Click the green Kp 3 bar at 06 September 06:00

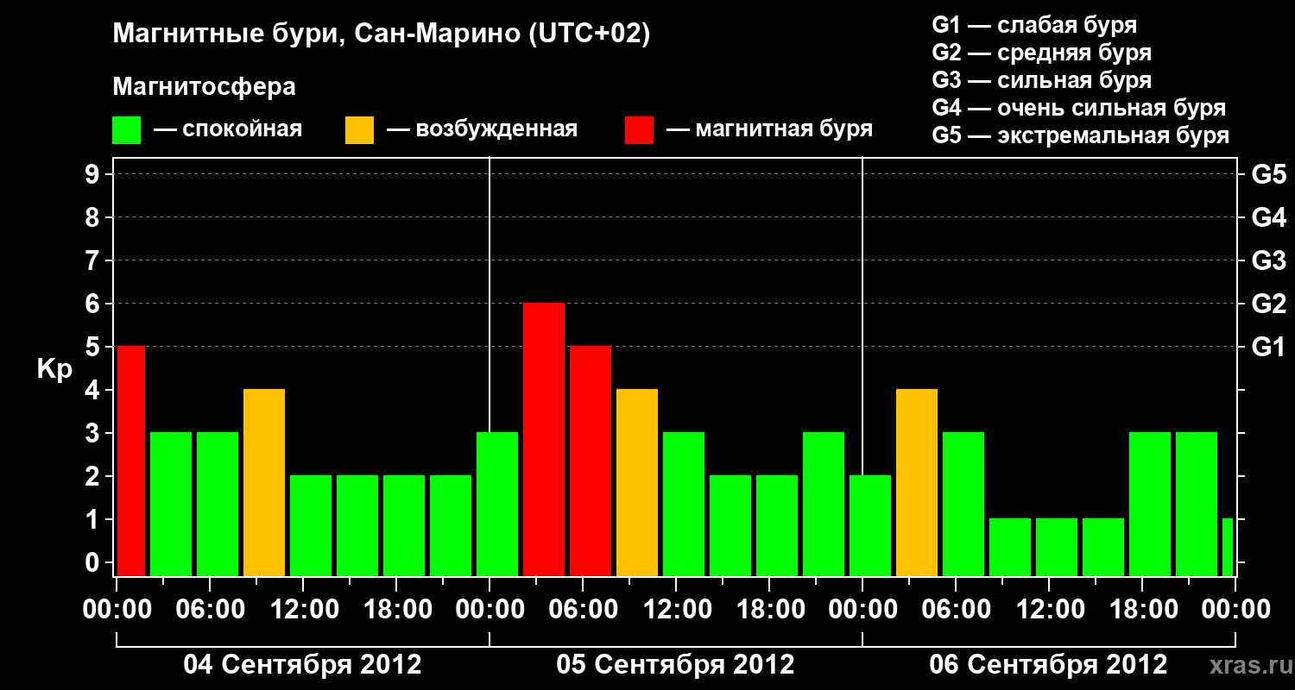point(963,505)
